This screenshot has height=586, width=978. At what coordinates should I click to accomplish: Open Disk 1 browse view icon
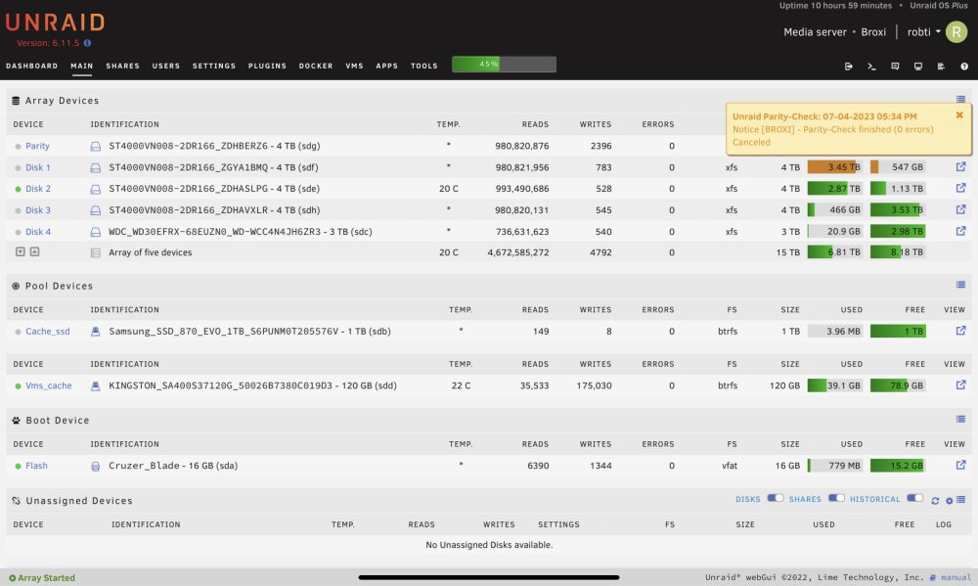(960, 166)
